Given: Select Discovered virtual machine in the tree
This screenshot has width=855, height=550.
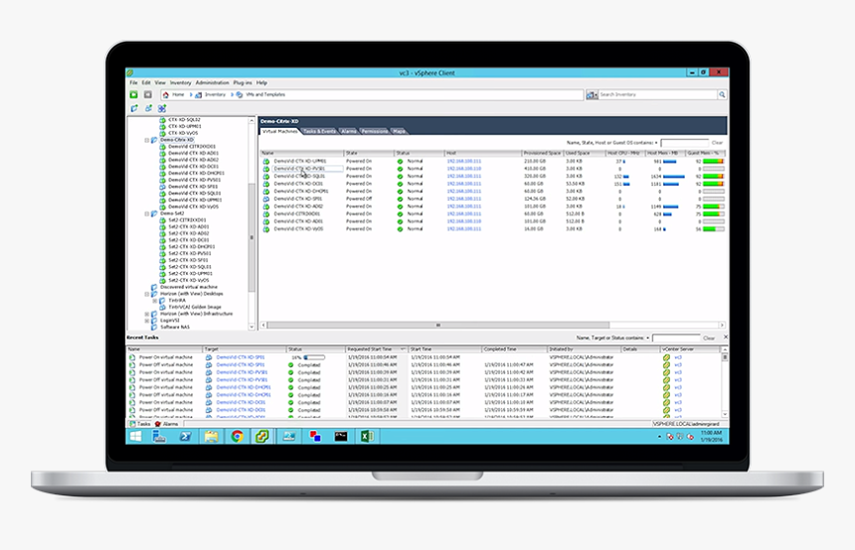Looking at the screenshot, I should (x=189, y=287).
